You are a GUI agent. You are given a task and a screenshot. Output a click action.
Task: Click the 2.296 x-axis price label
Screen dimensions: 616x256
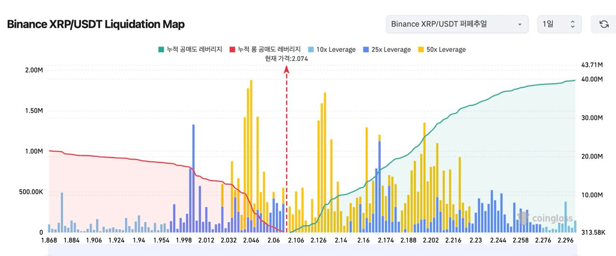point(566,240)
